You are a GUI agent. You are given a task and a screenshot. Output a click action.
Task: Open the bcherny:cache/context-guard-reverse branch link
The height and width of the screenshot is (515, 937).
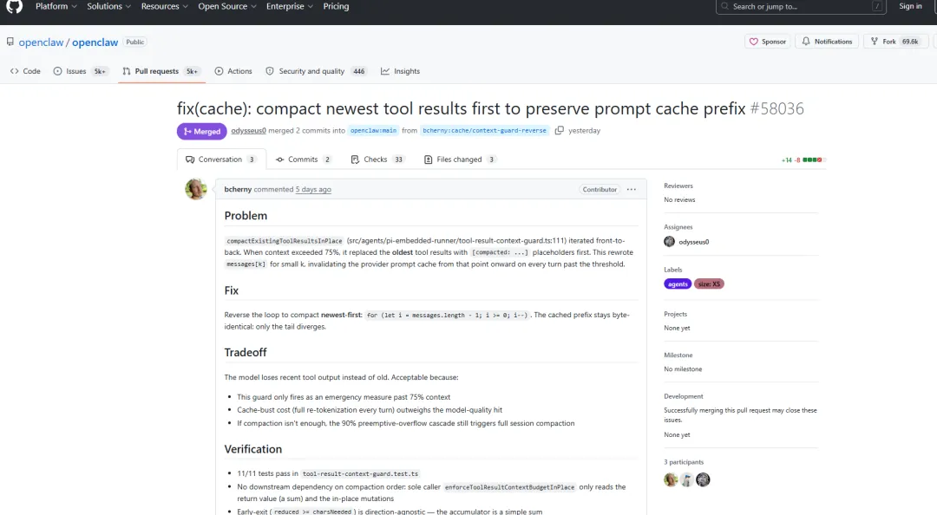(x=484, y=131)
